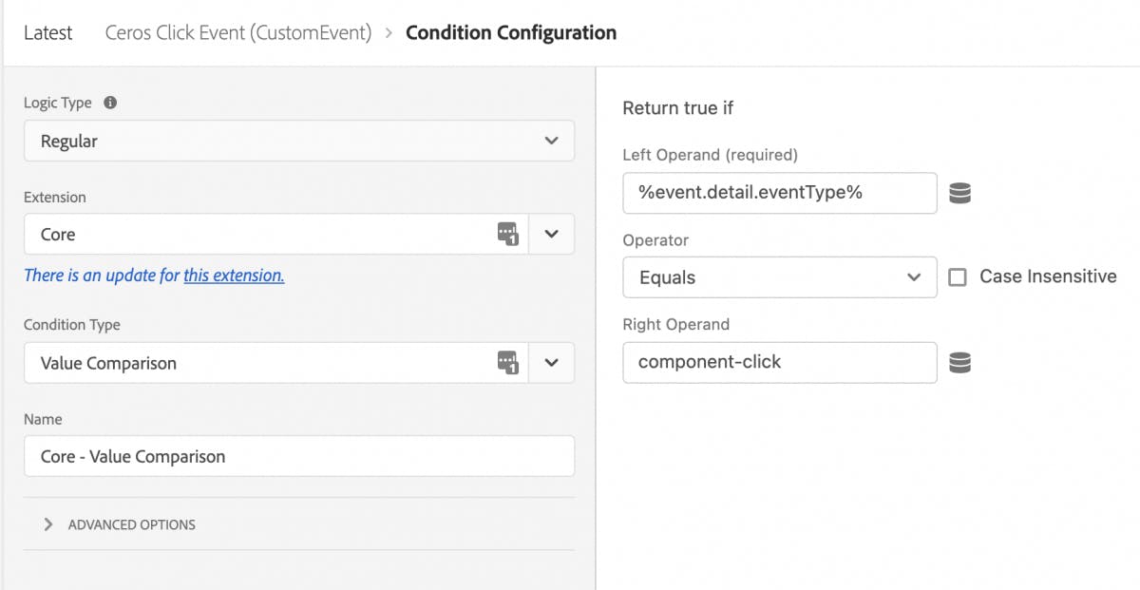Click the Logic Type info icon
Image resolution: width=1140 pixels, height=590 pixels.
tap(110, 103)
